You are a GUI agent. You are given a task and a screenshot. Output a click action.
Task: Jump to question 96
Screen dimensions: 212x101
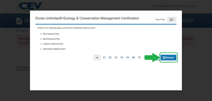[134, 58]
